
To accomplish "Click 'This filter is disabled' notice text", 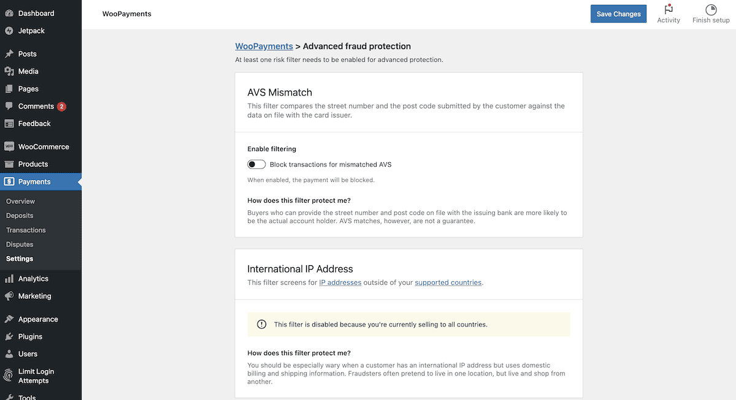I will click(x=380, y=324).
